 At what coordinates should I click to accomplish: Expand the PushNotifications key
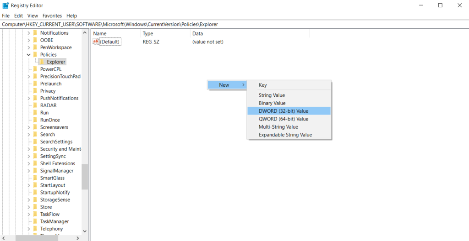29,98
